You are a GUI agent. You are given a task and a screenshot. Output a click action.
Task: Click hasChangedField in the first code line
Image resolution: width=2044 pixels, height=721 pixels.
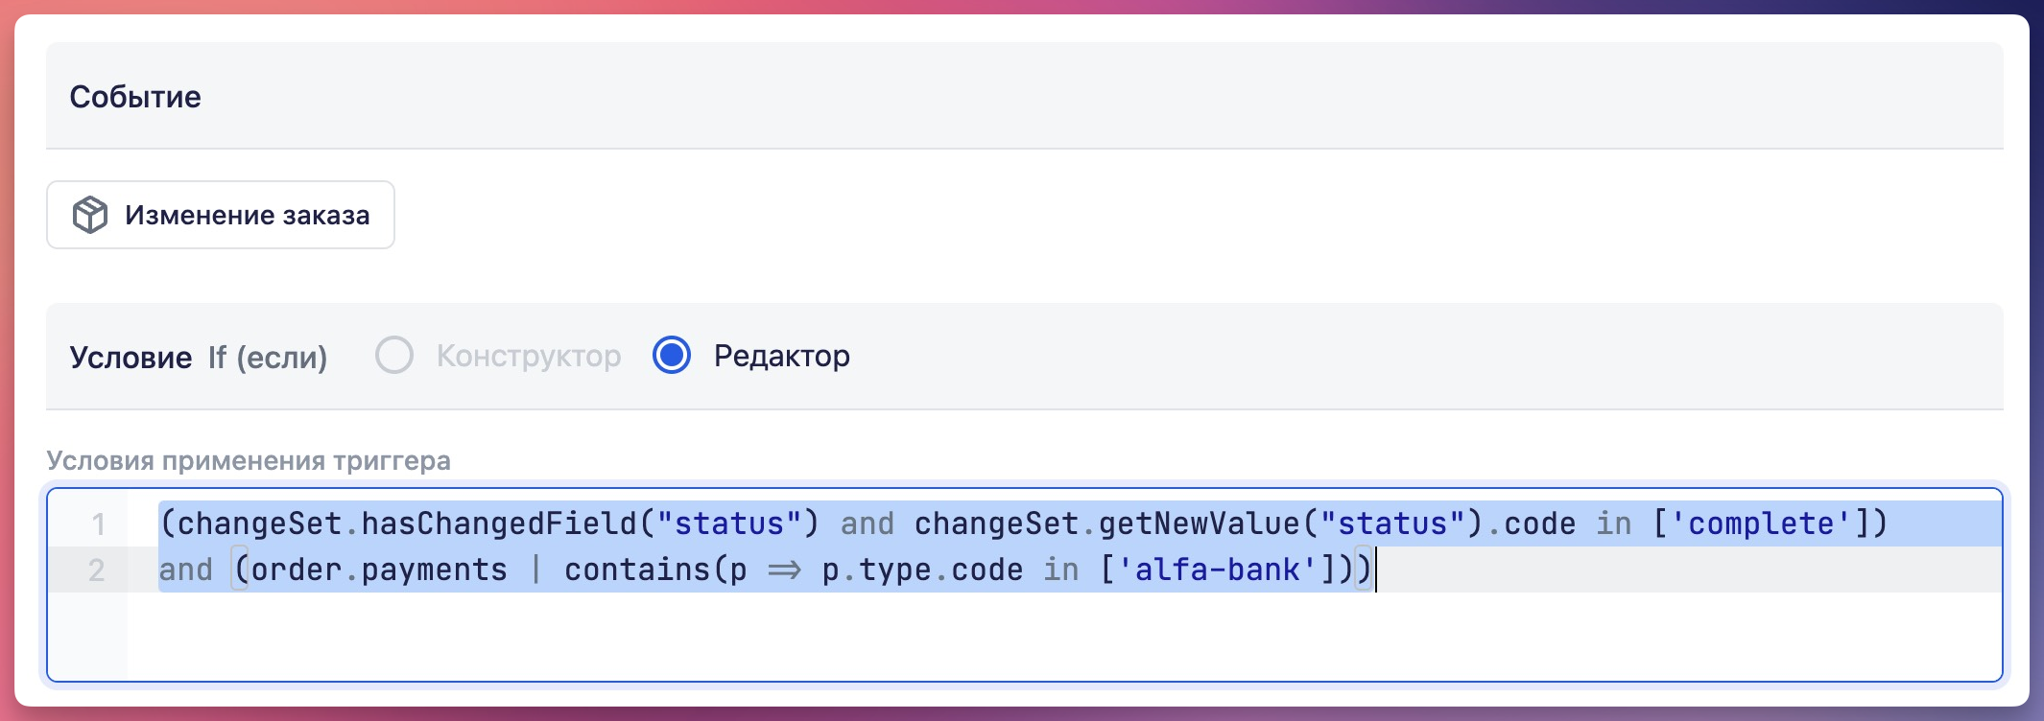click(499, 524)
